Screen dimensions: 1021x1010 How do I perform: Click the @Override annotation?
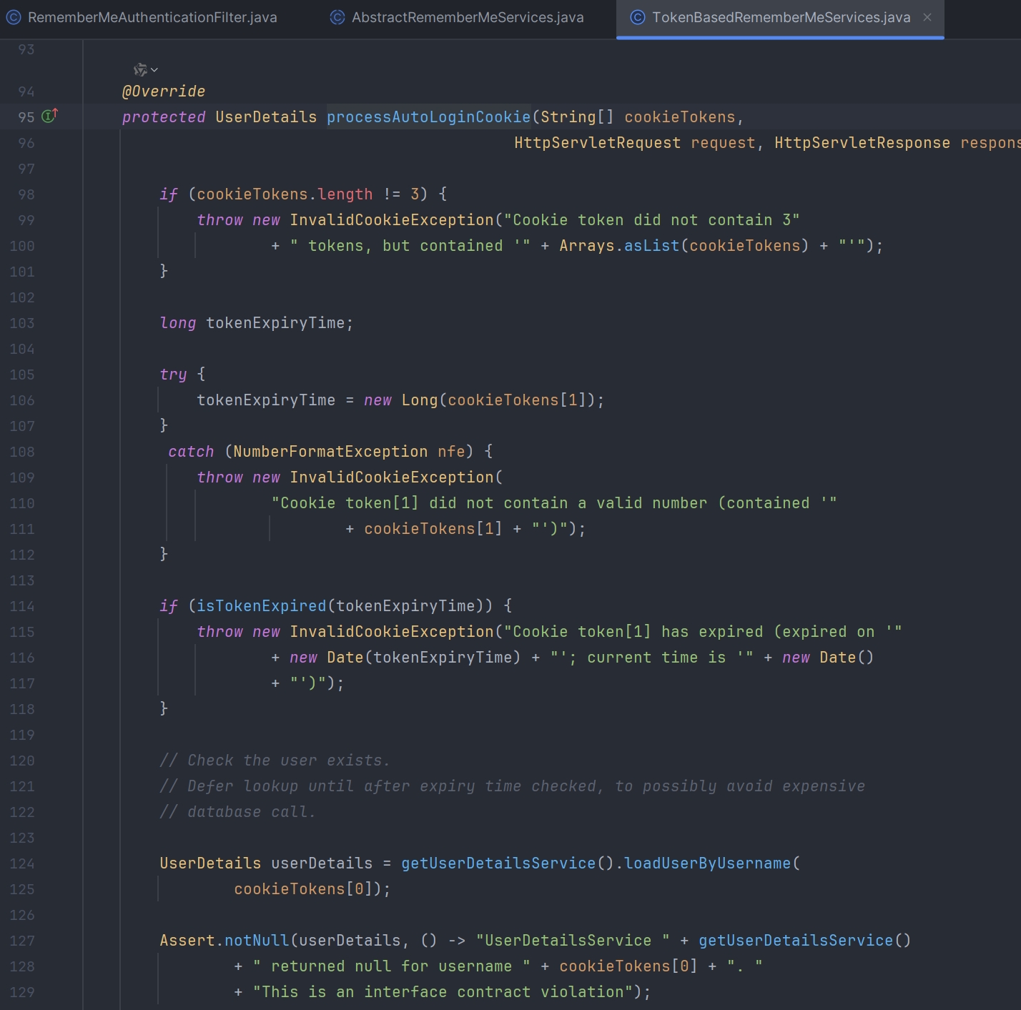[164, 91]
